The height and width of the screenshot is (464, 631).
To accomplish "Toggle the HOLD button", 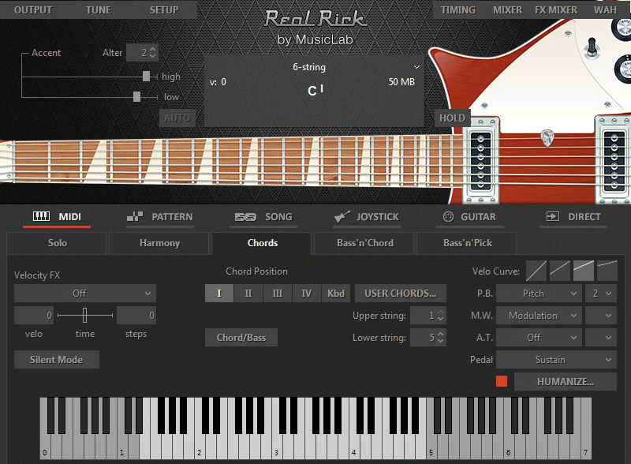I will [452, 118].
